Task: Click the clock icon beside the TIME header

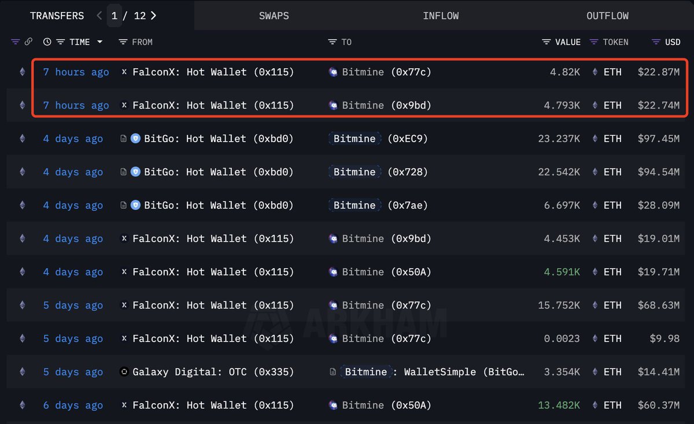Action: tap(47, 42)
